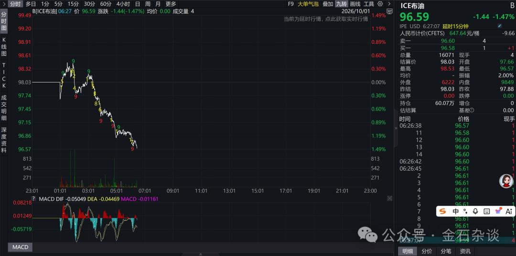Viewport: 516px width, 256px height.
Task: Select the 30分 period
Action: pos(89,4)
